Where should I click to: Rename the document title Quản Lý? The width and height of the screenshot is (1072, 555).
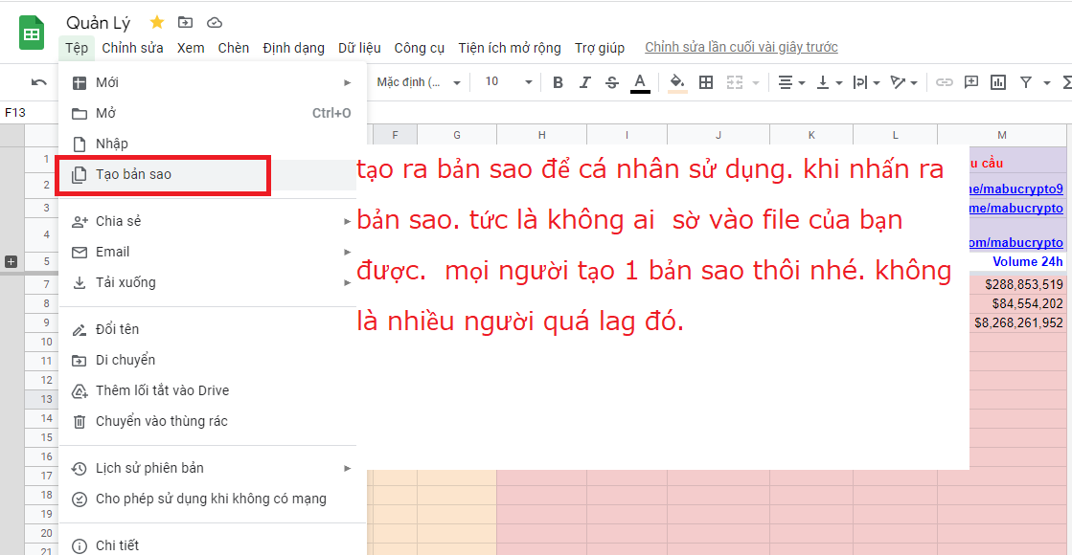coord(99,23)
